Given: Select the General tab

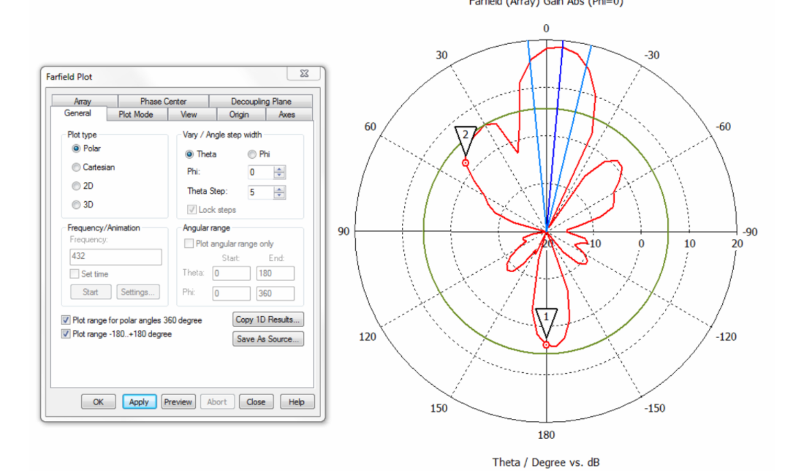Looking at the screenshot, I should point(78,113).
